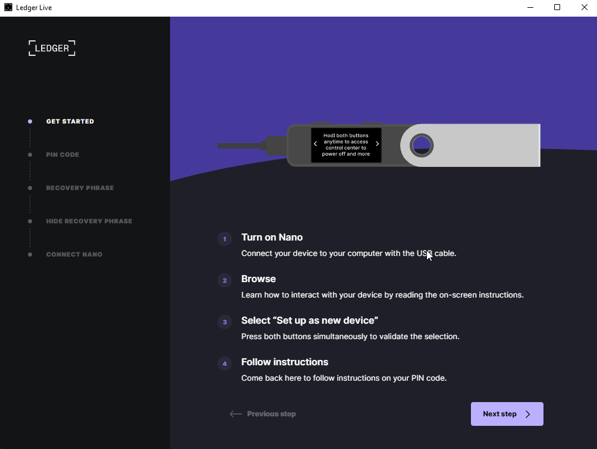This screenshot has width=597, height=449.
Task: Maximize the Ledger Live window
Action: [x=557, y=8]
